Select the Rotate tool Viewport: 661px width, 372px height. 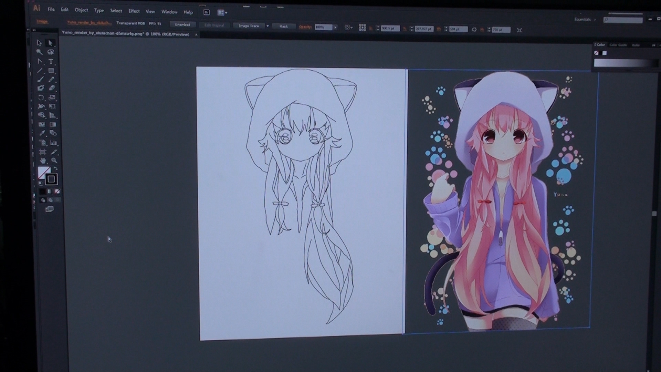[x=41, y=97]
